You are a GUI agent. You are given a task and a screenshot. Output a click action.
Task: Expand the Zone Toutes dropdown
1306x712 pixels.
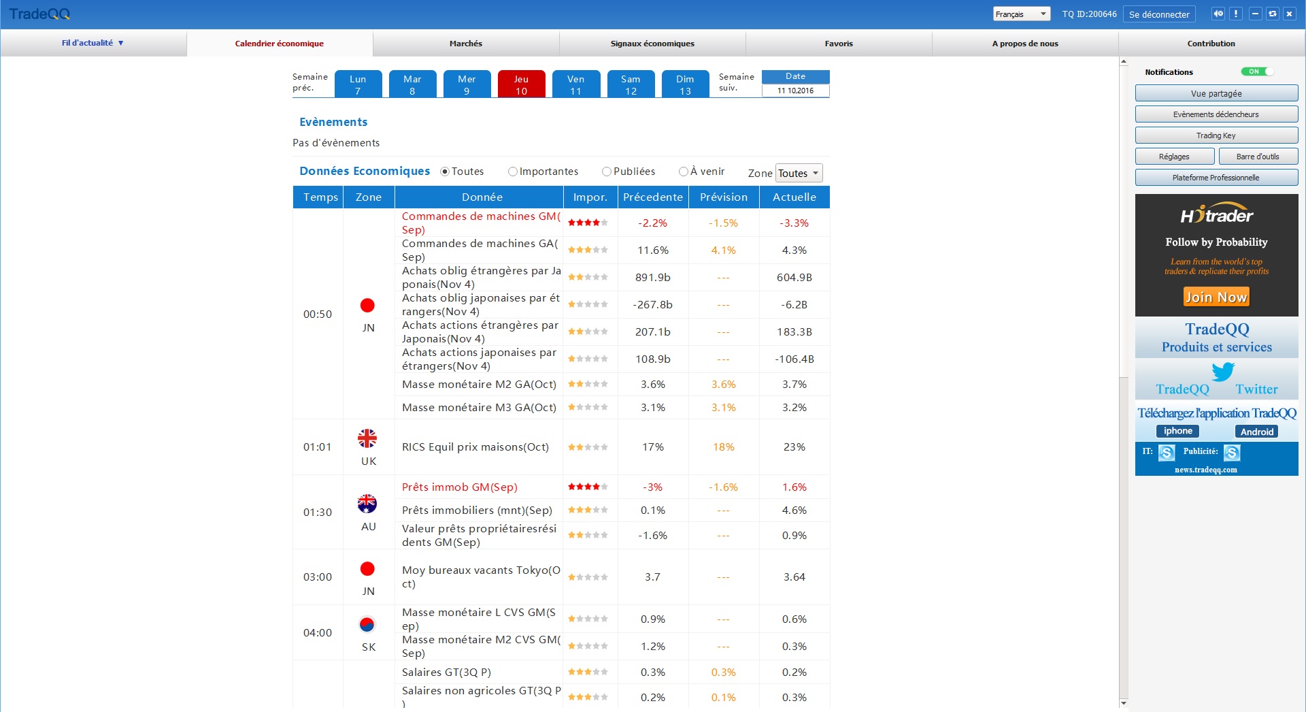799,174
